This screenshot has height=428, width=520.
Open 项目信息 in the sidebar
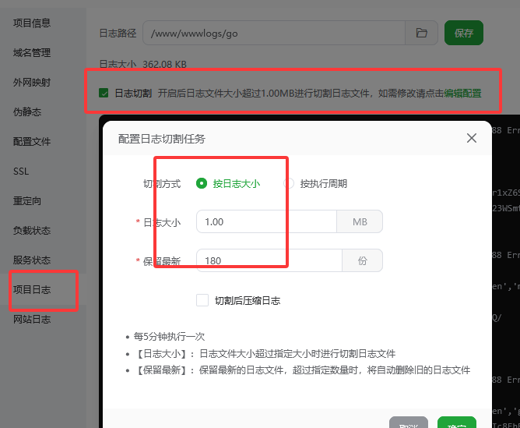(x=32, y=23)
